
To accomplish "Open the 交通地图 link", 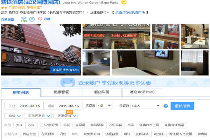I will pos(7,20).
